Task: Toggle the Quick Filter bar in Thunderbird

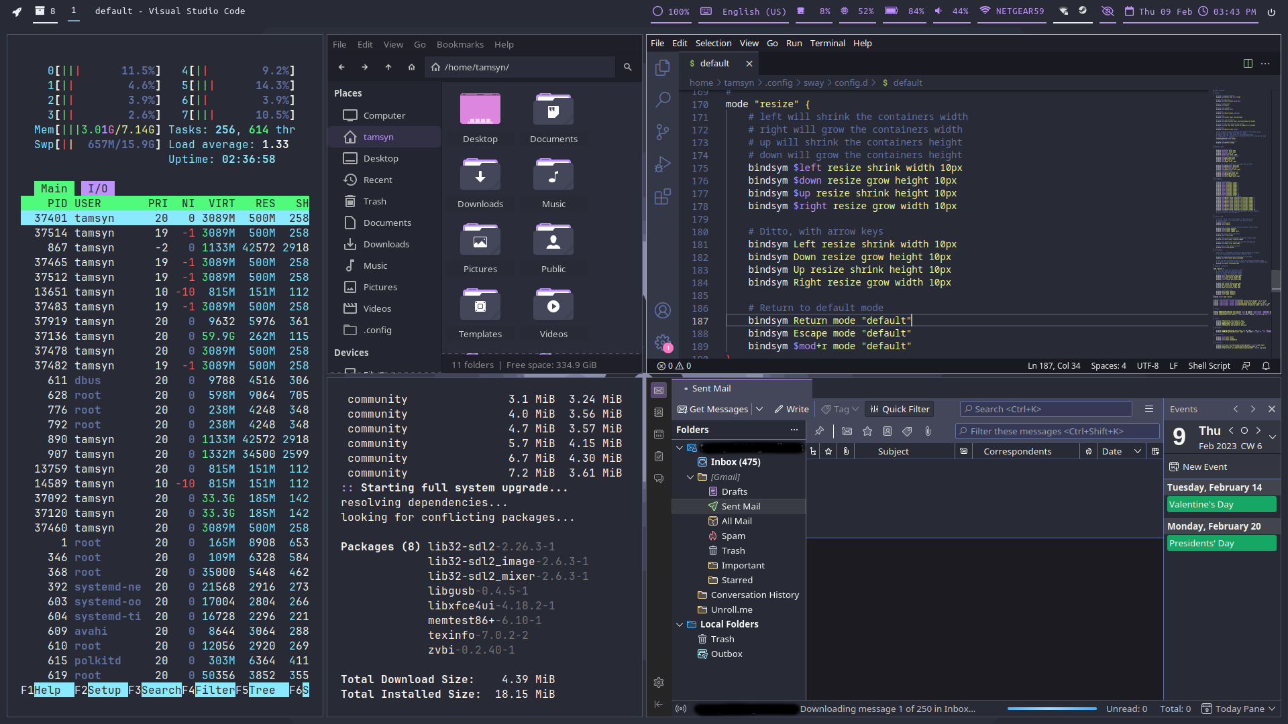Action: click(899, 409)
